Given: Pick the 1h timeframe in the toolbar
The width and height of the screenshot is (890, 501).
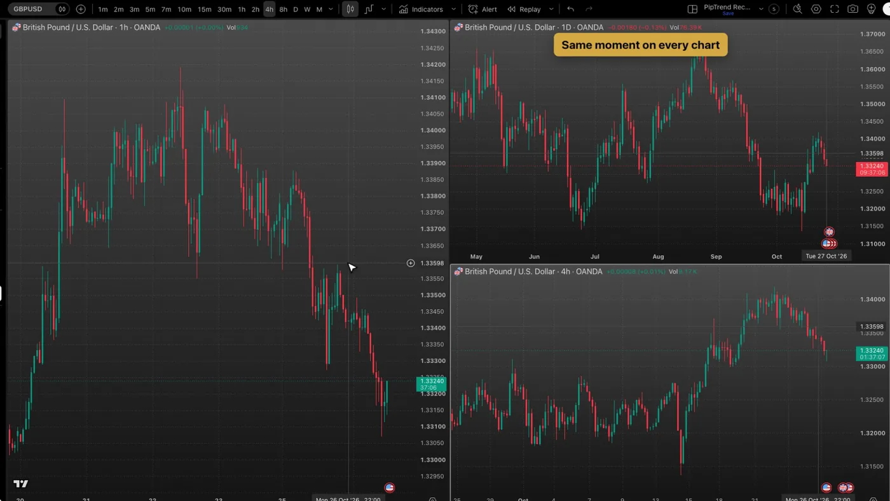Looking at the screenshot, I should pyautogui.click(x=242, y=9).
